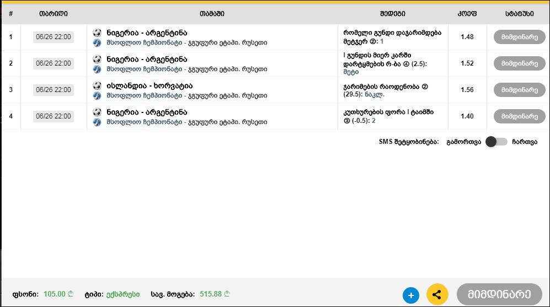Click the ჩართვა label
The image size is (550, 307).
pyautogui.click(x=525, y=142)
